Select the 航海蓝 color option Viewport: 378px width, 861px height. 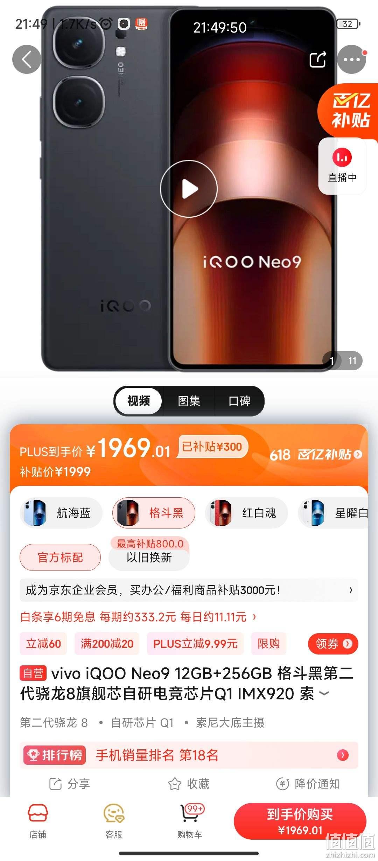(x=61, y=513)
